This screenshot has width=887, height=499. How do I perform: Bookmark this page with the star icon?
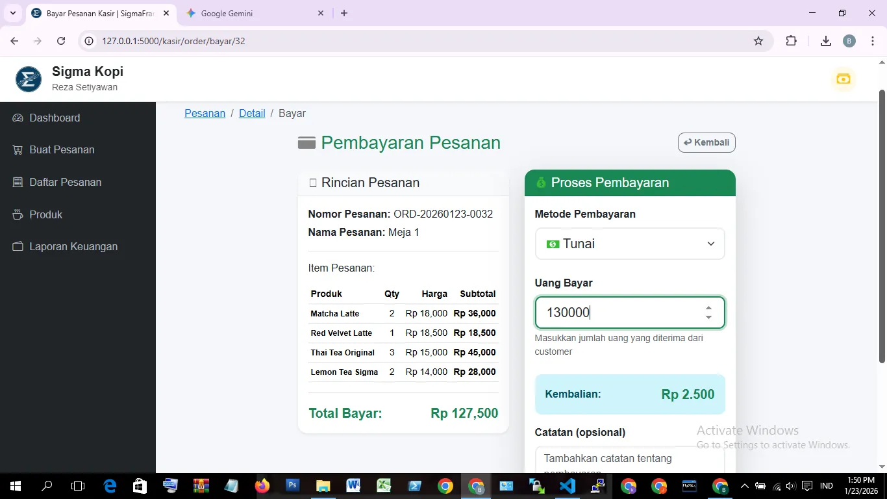pyautogui.click(x=758, y=41)
